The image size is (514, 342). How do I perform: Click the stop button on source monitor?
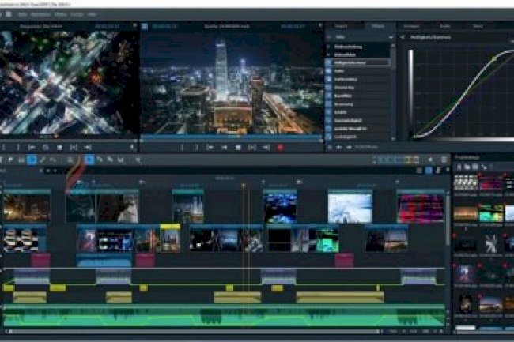(238, 148)
